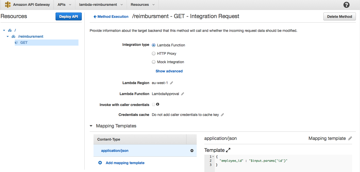The image size is (360, 172).
Task: Edit the Lambda Function with pencil icon
Action: [182, 94]
